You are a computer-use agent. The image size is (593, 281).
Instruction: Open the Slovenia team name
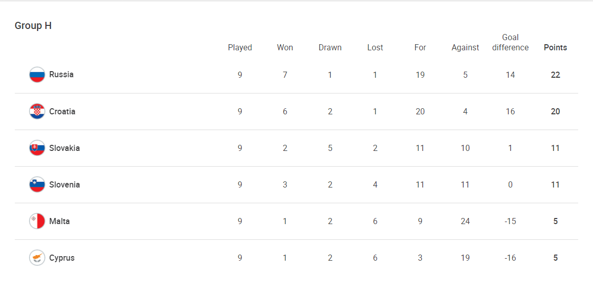click(x=64, y=184)
